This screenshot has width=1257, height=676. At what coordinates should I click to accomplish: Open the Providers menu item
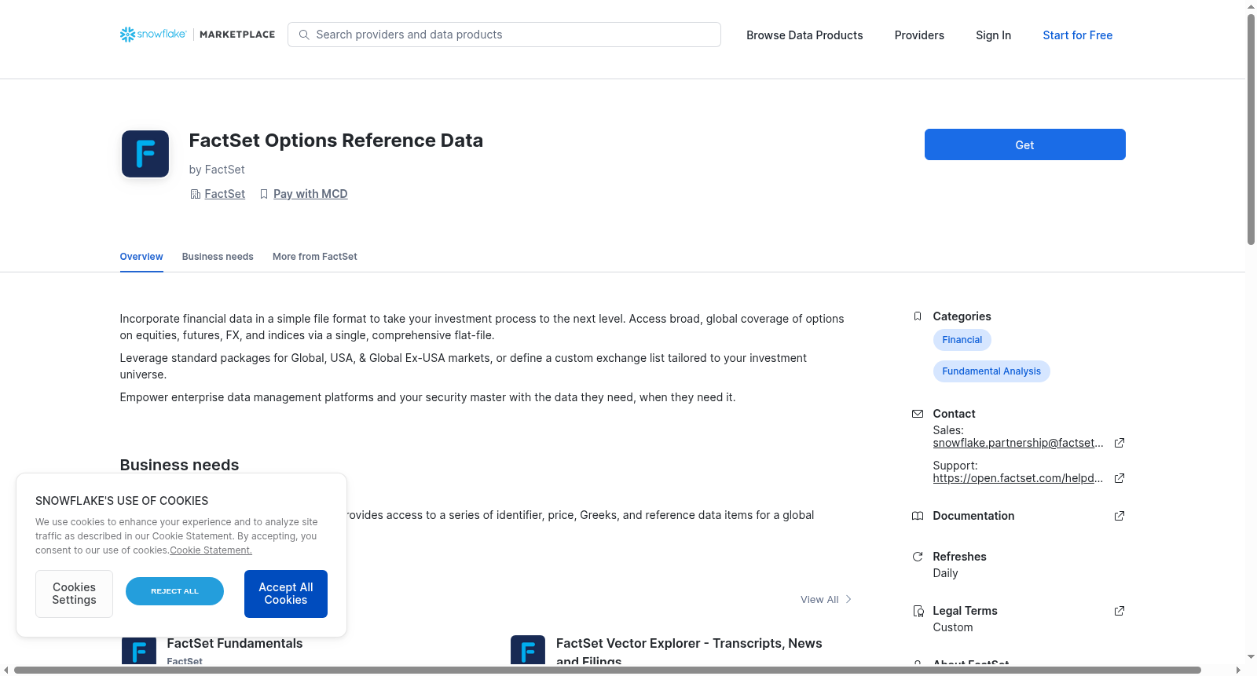tap(919, 35)
